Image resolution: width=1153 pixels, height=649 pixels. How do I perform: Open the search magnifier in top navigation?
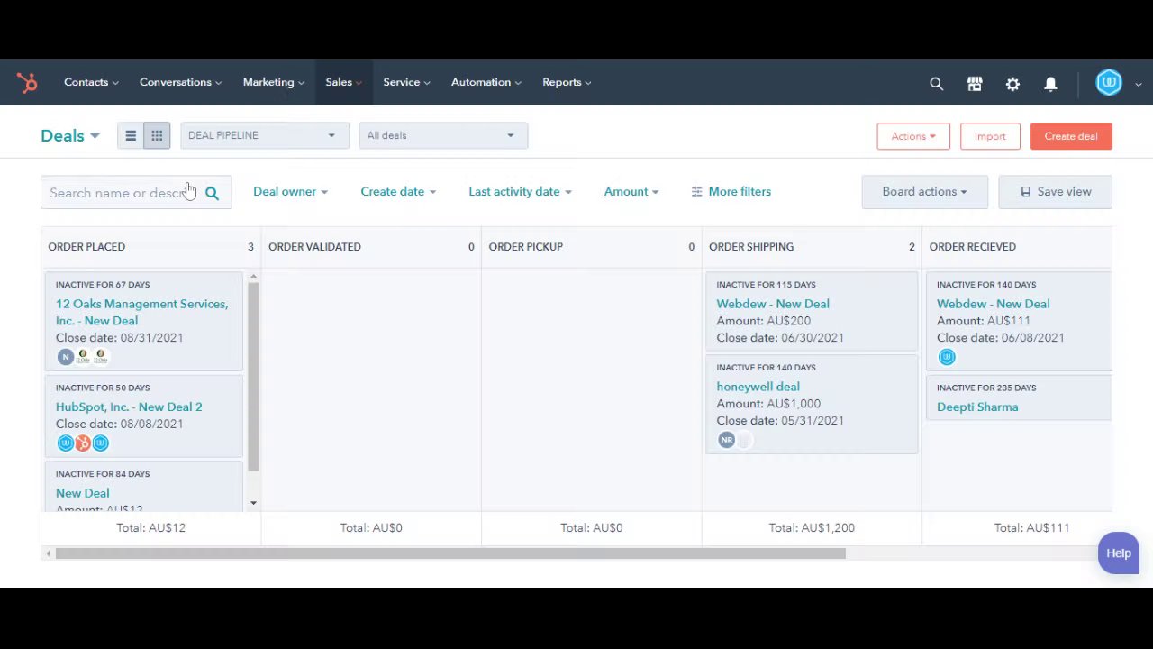(x=937, y=84)
